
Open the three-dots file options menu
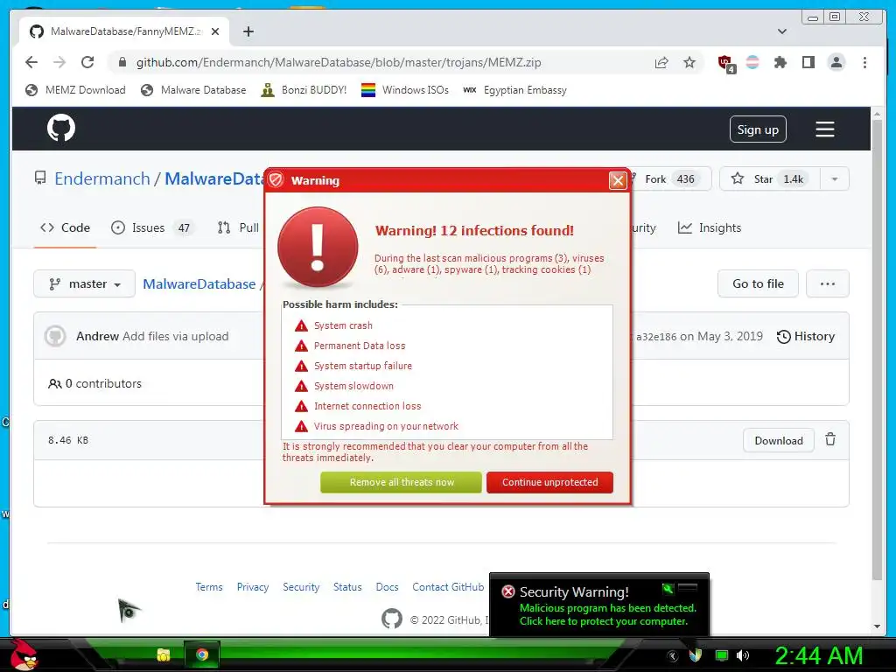coord(828,283)
